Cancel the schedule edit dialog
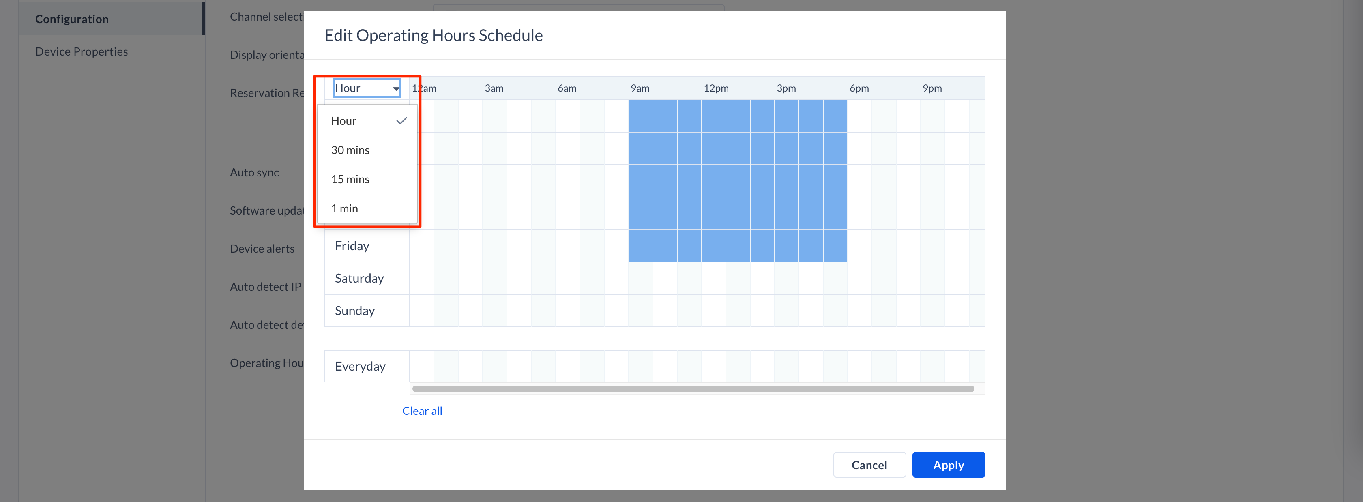1363x502 pixels. tap(869, 465)
